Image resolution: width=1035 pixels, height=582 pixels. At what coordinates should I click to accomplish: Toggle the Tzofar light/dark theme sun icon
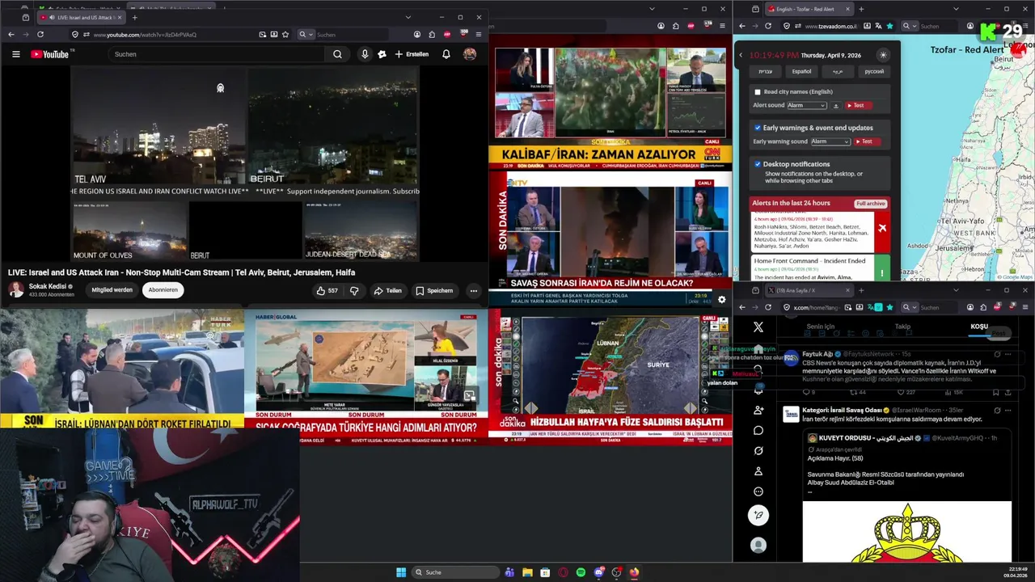[883, 55]
